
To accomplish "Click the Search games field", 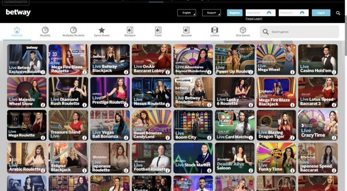I will (299, 32).
